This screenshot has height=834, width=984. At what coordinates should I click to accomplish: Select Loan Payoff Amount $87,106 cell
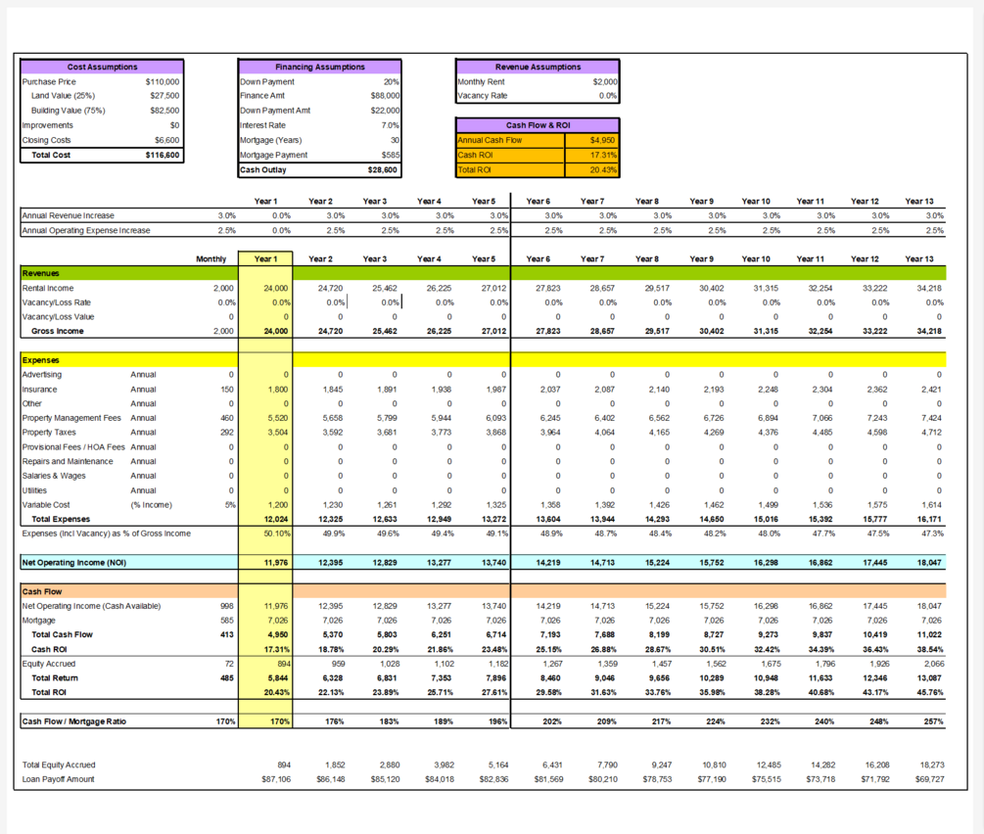[276, 779]
